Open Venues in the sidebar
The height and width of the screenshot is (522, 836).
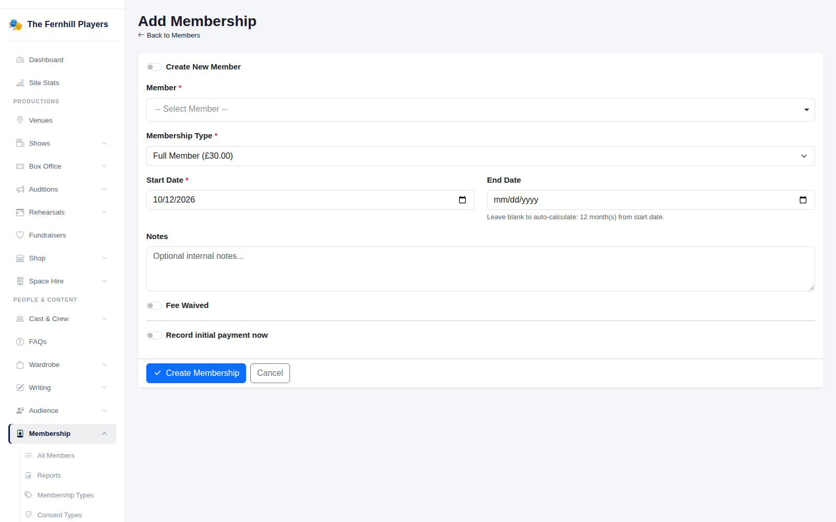coord(62,121)
